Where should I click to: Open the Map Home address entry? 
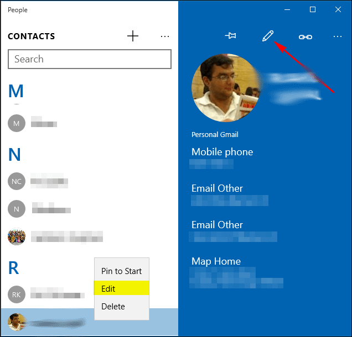click(x=236, y=272)
